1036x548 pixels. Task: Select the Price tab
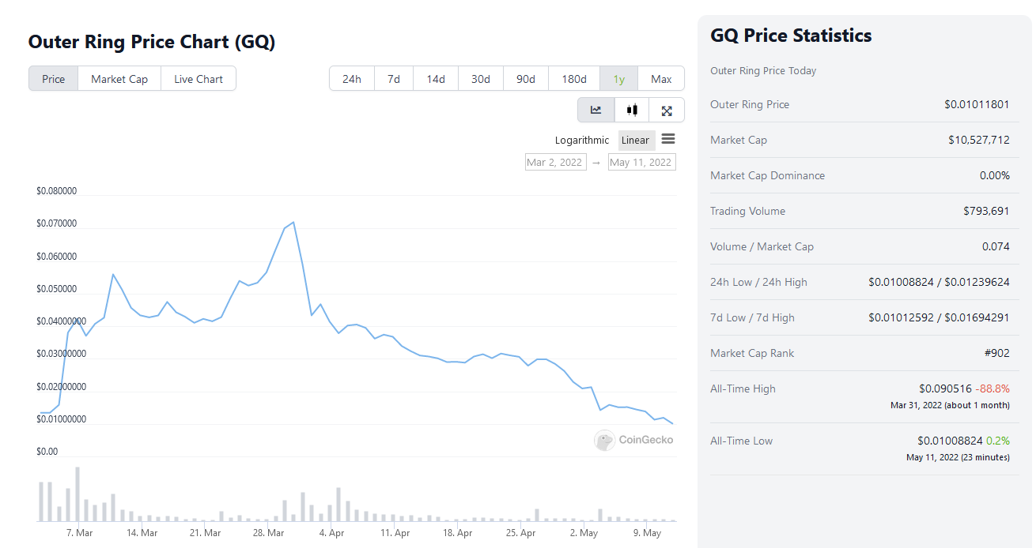tap(54, 79)
